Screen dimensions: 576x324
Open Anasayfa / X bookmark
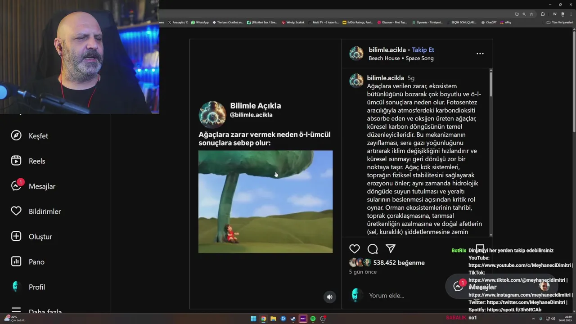point(177,22)
